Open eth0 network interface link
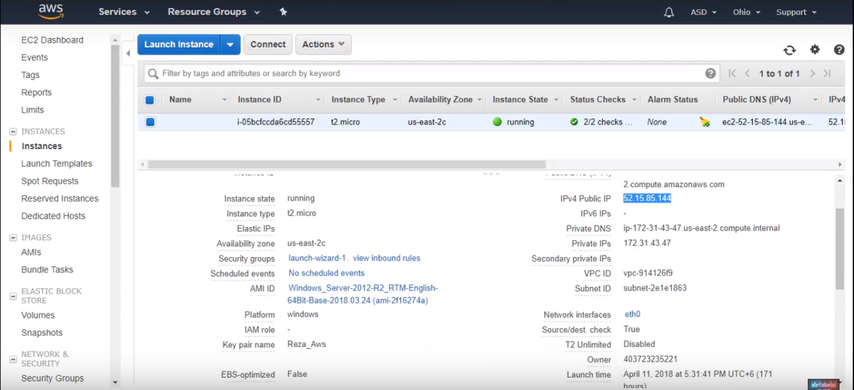The image size is (854, 390). coord(633,314)
